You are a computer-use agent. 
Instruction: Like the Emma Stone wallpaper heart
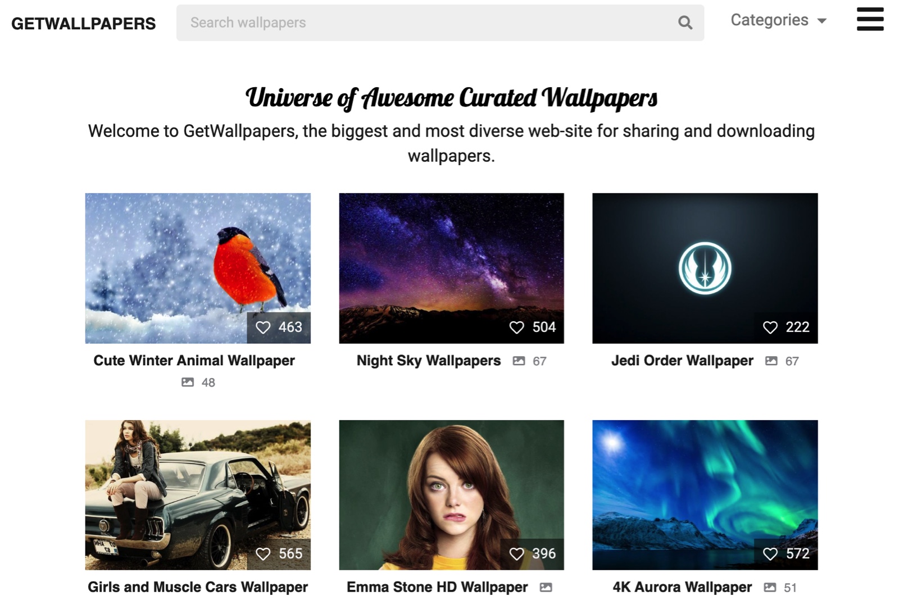[516, 554]
